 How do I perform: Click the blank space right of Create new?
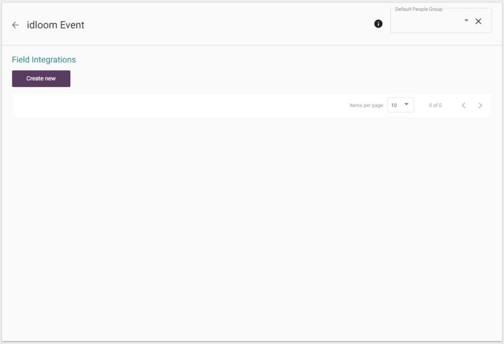click(246, 79)
